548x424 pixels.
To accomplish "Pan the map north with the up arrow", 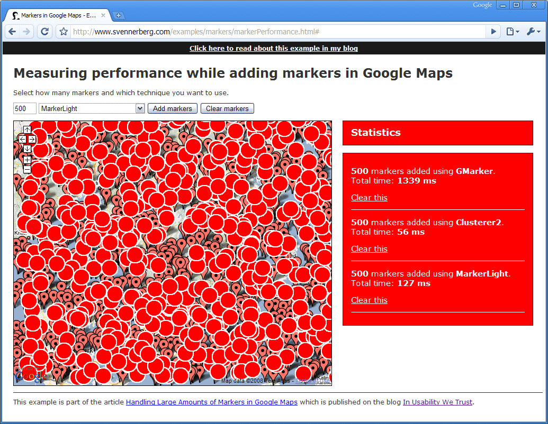I will pyautogui.click(x=26, y=129).
